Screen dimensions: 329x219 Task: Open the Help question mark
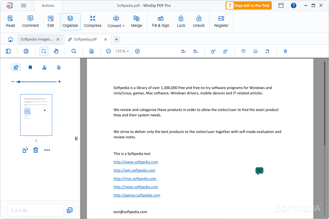tap(294, 5)
